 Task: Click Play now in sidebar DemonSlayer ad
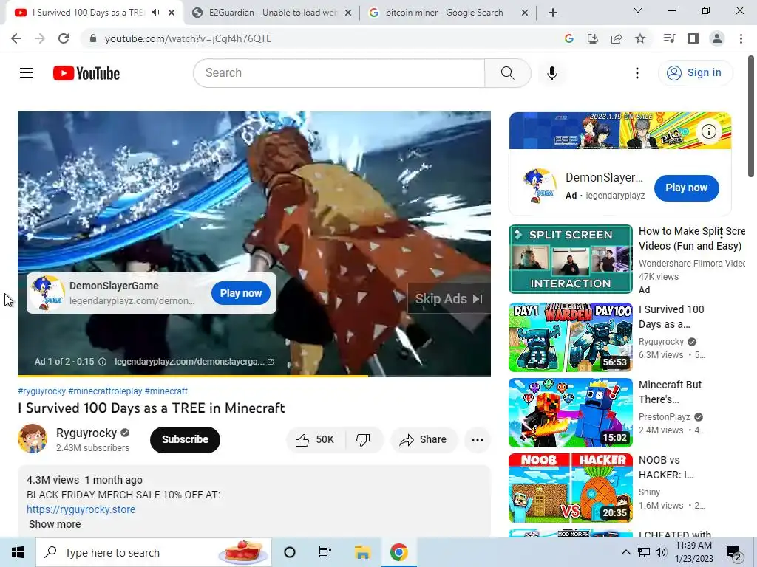pyautogui.click(x=687, y=188)
